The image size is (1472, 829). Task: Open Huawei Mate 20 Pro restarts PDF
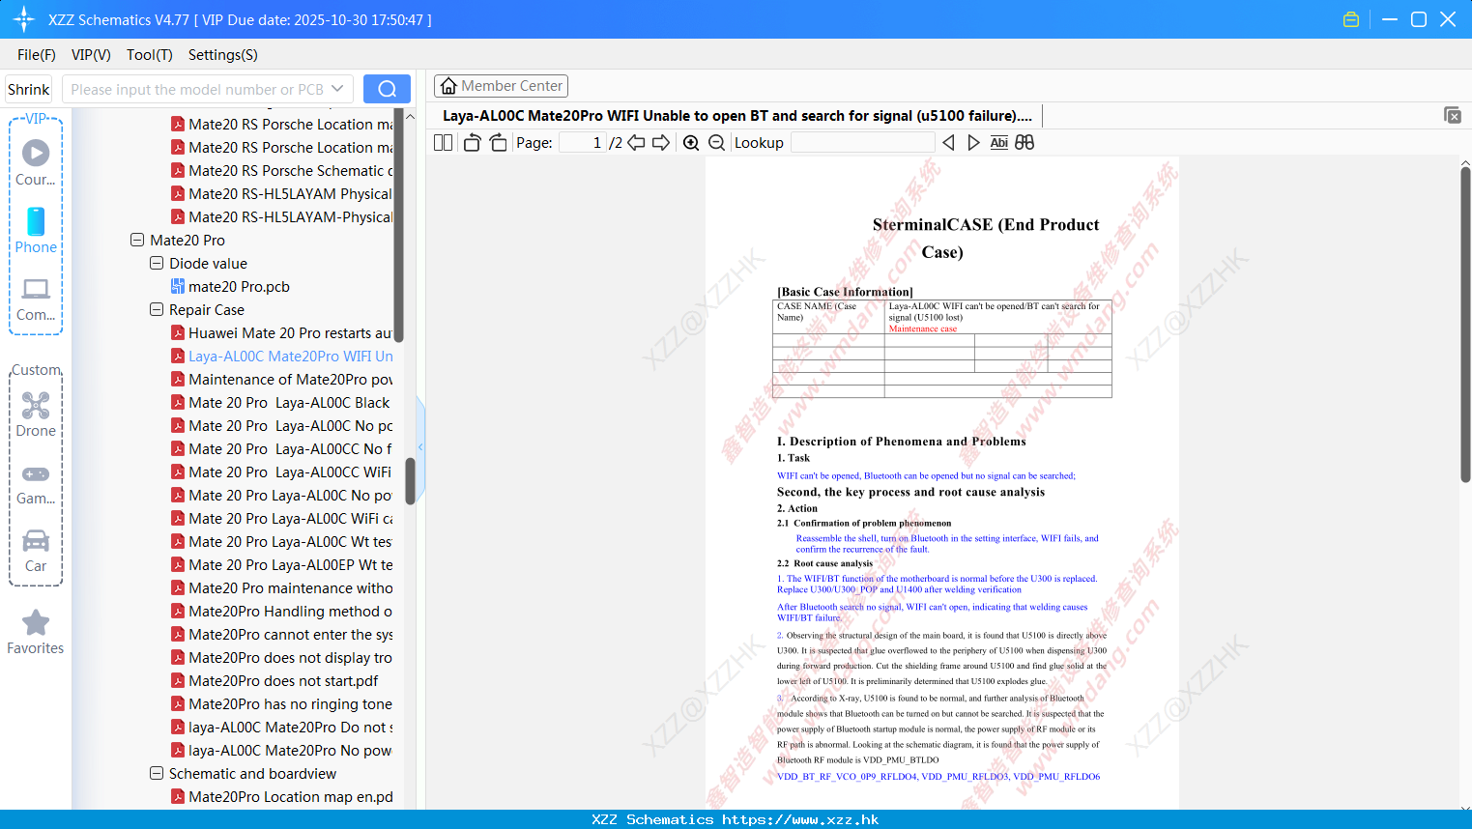281,332
